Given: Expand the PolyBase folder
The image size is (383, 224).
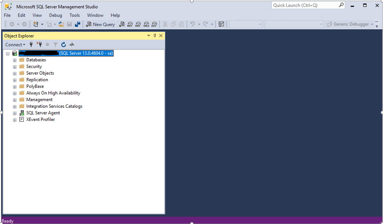Looking at the screenshot, I should pyautogui.click(x=14, y=87).
